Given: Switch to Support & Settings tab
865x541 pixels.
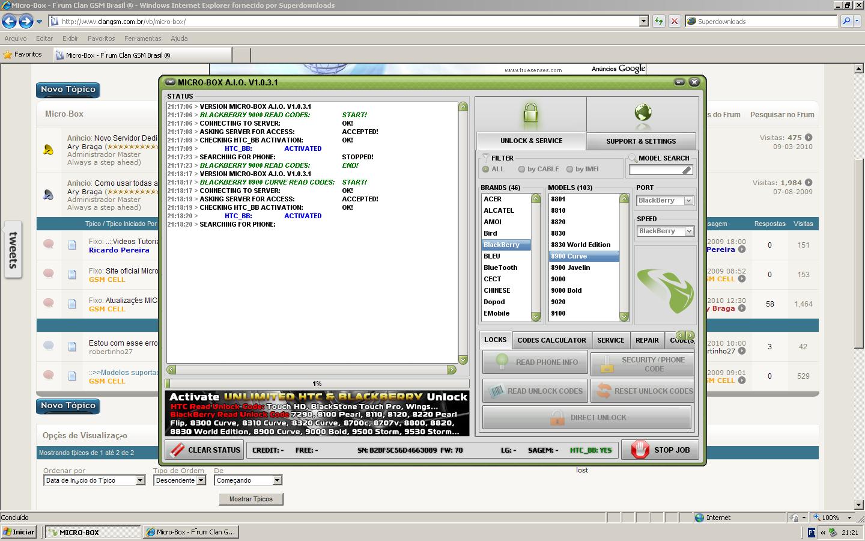Looking at the screenshot, I should 641,141.
